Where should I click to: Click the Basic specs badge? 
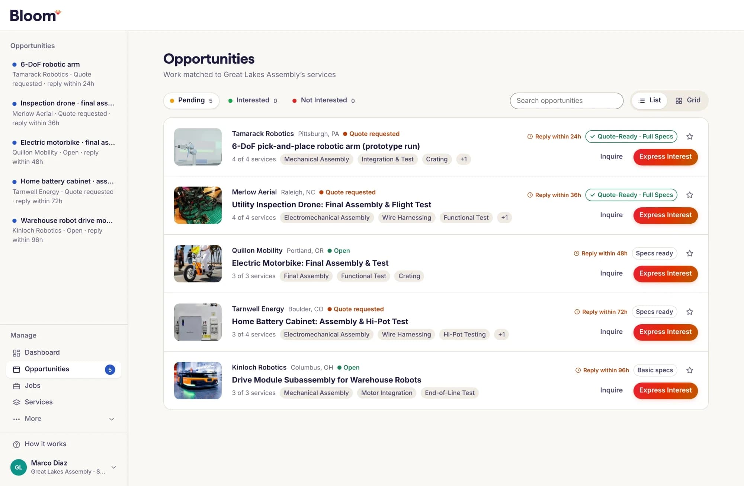tap(655, 370)
